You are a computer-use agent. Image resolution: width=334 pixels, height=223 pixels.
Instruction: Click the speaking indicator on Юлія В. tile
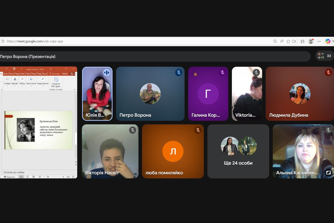point(107,73)
